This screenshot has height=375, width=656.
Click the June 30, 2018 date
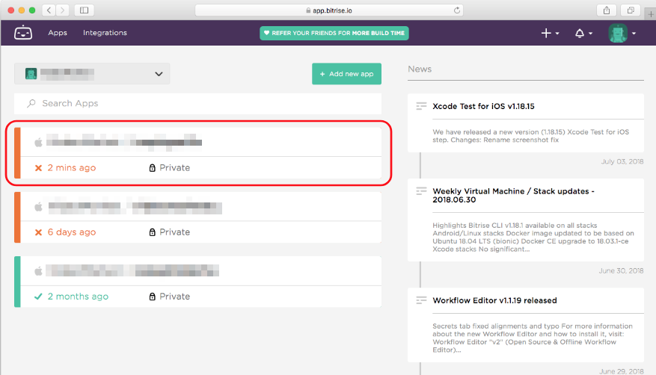(x=621, y=271)
